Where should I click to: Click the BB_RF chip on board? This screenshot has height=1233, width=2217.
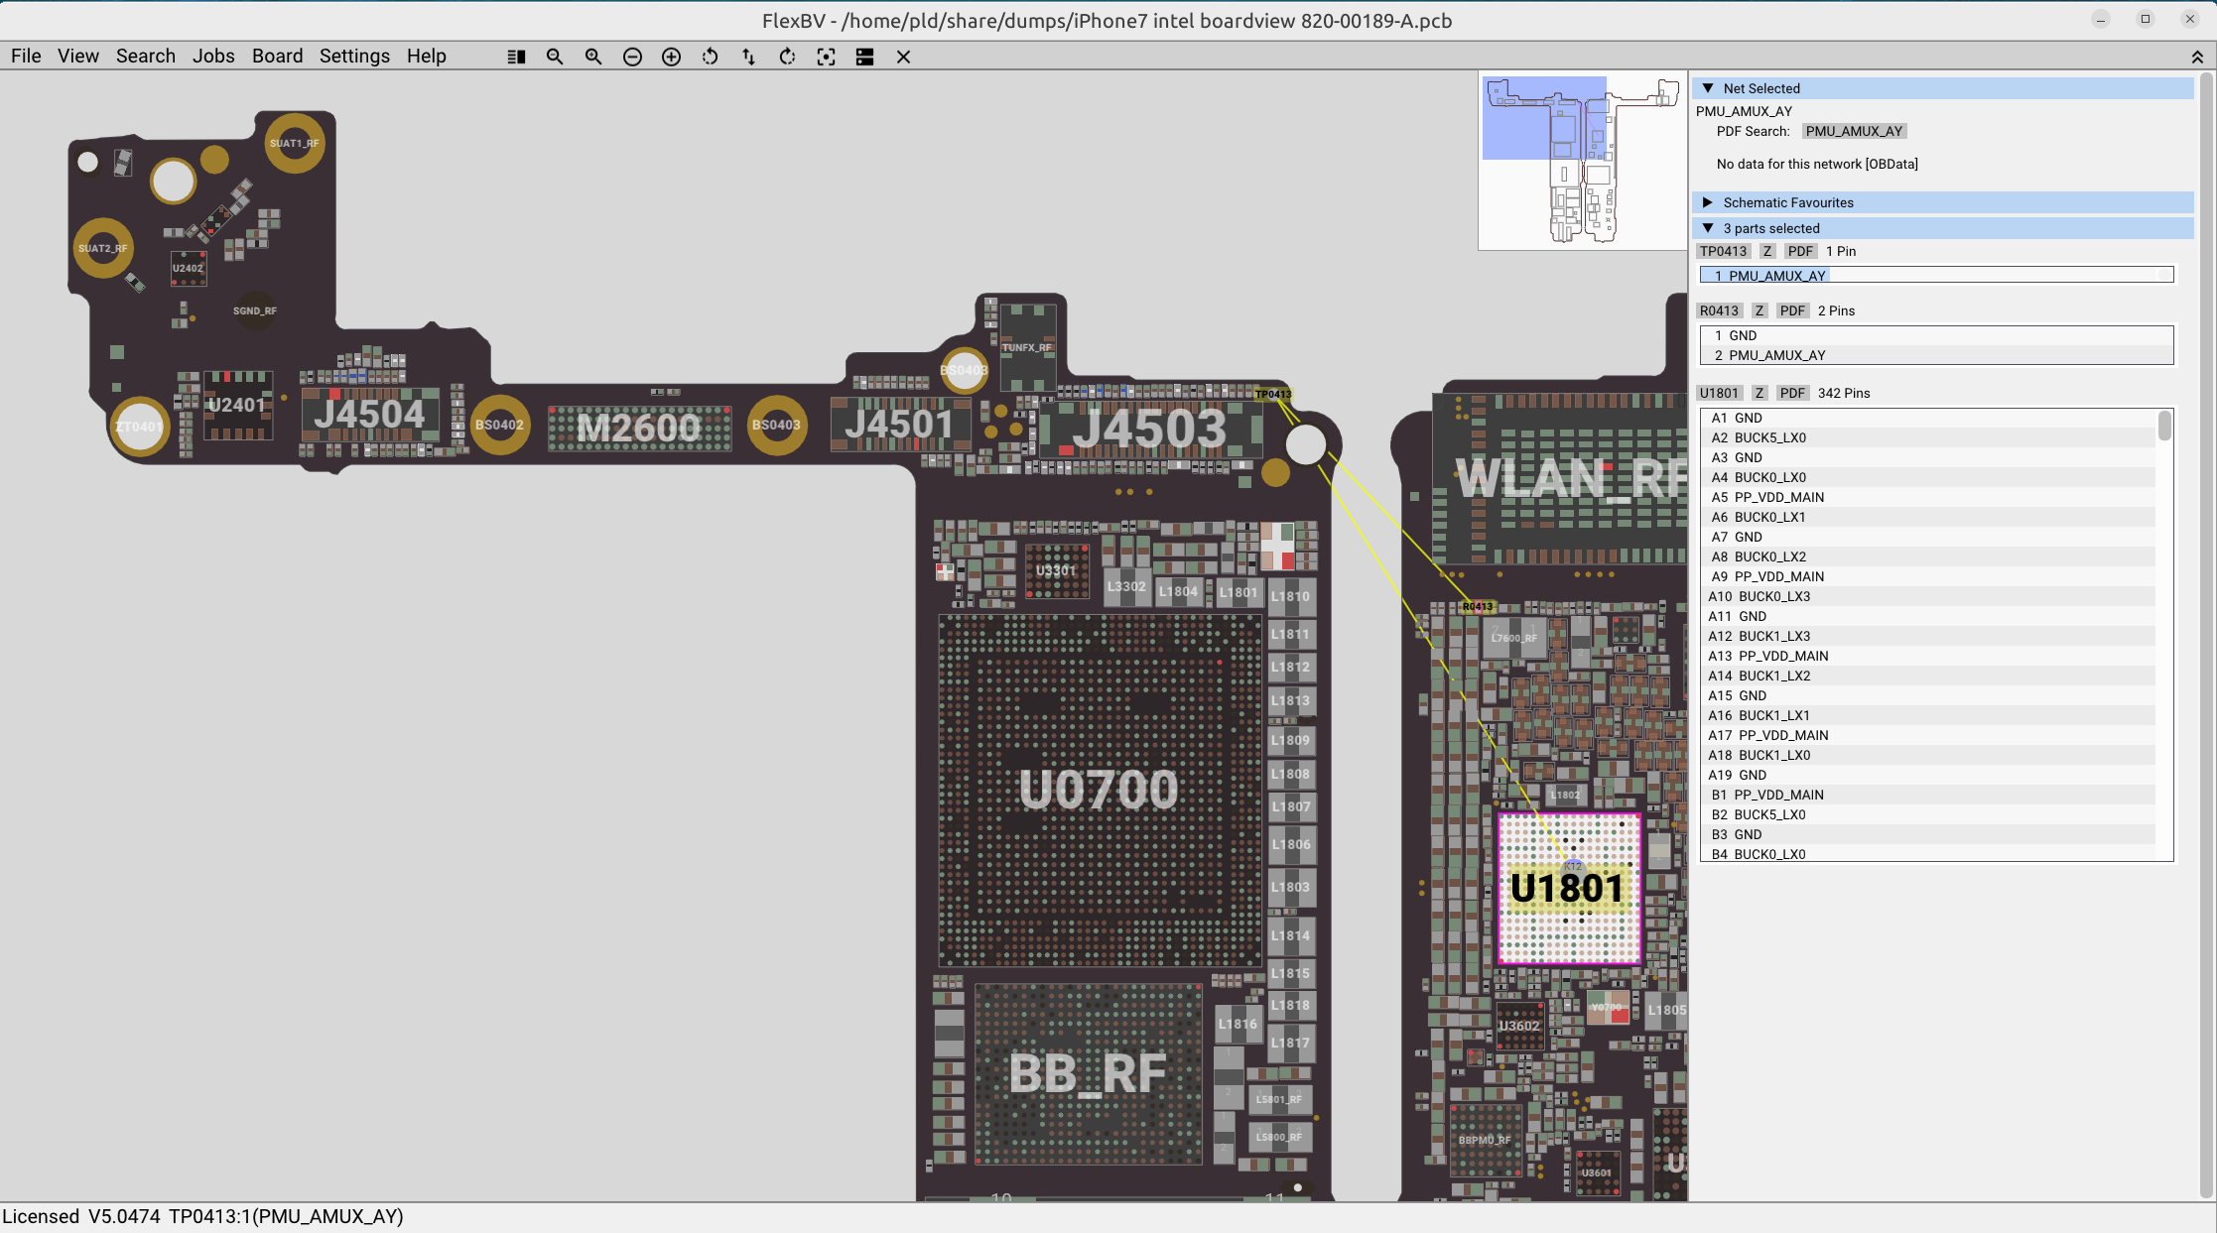[1089, 1073]
